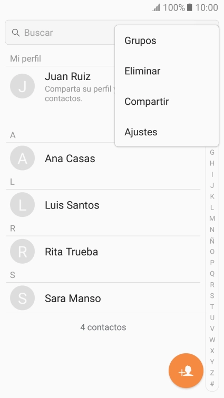Open Ajustes from the menu

[167, 132]
